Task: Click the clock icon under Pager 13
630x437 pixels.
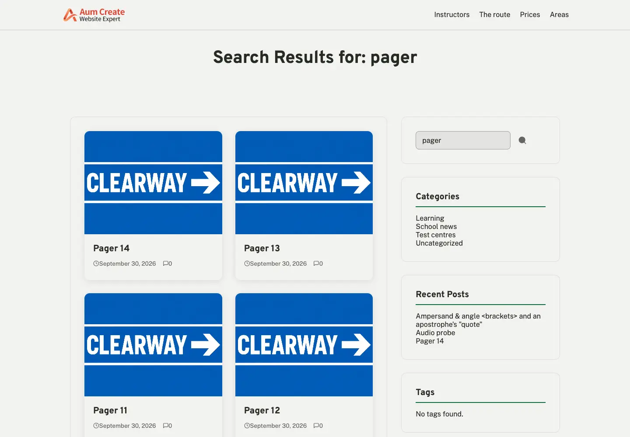Action: pyautogui.click(x=247, y=264)
